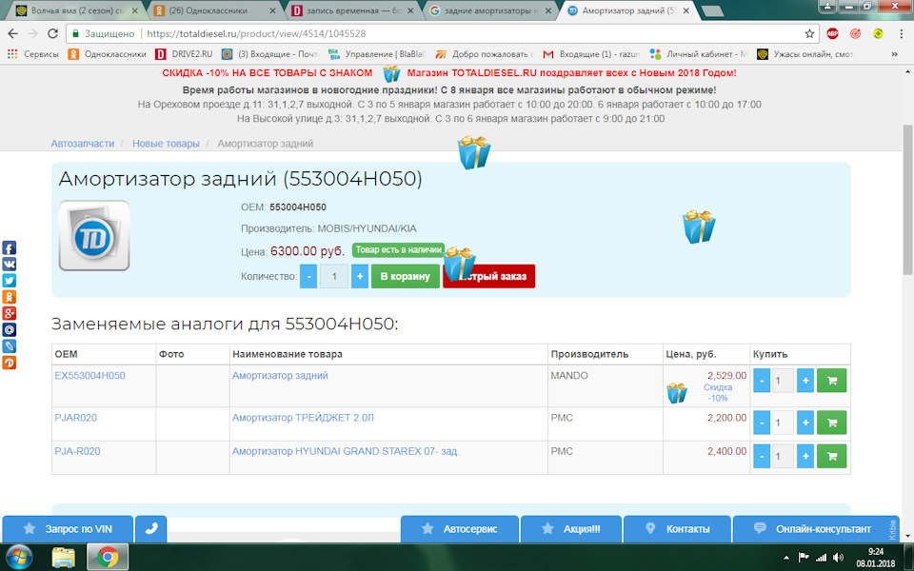Open Автозапчасти breadcrumb link
Viewport: 914px width, 571px height.
tap(82, 144)
